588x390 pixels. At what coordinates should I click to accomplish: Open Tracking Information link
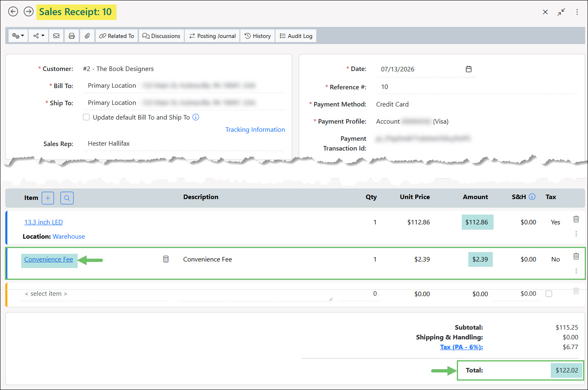[255, 129]
